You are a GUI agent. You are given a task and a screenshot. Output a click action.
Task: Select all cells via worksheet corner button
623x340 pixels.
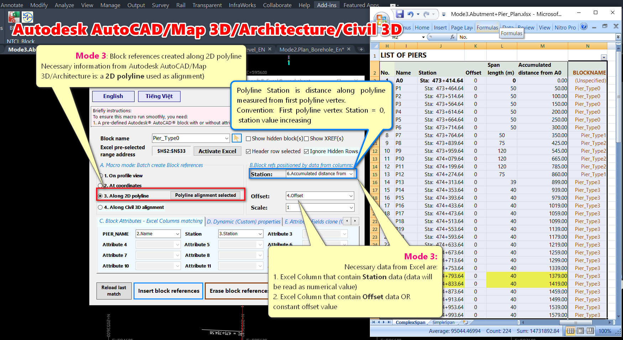pos(375,46)
